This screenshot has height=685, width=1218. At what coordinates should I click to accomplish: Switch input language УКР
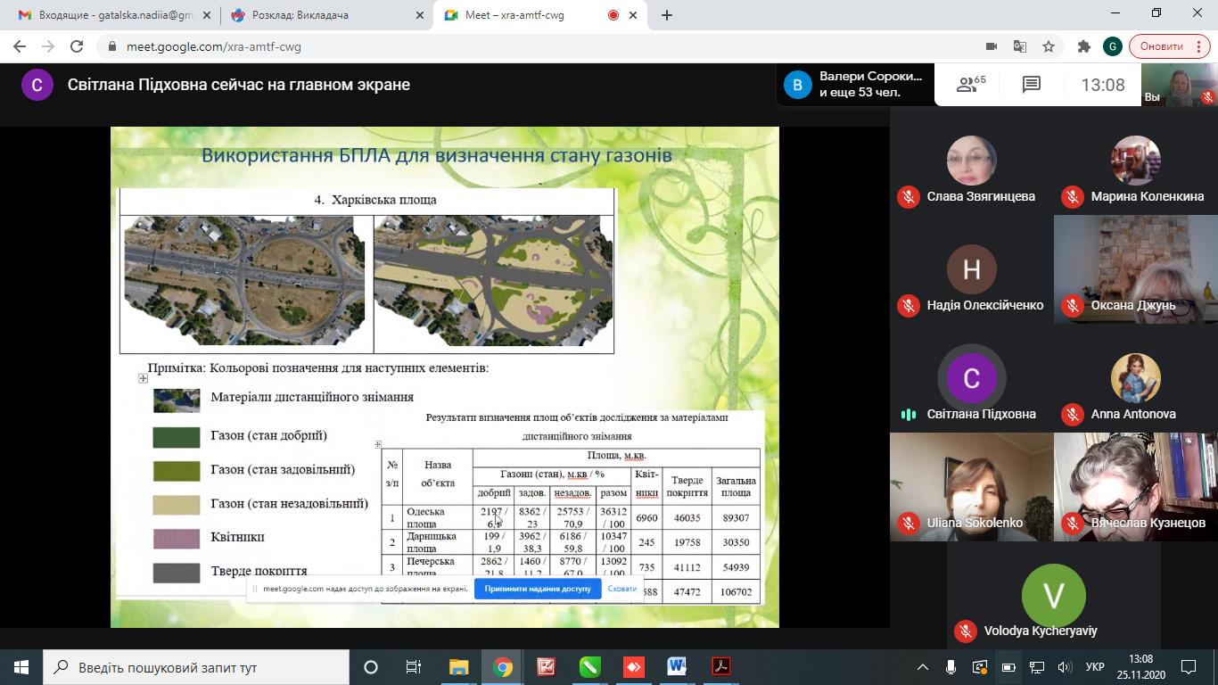1095,666
